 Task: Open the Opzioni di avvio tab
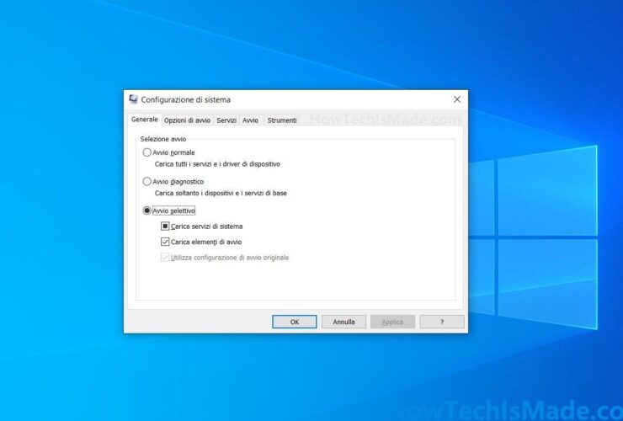[187, 120]
